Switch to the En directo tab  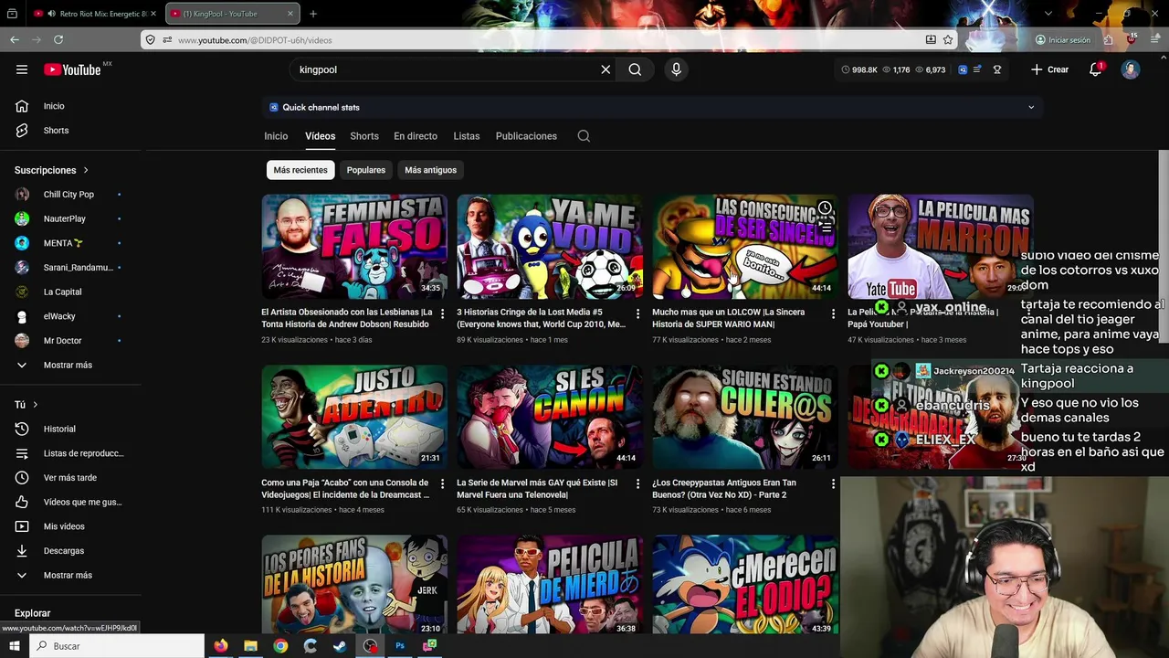pyautogui.click(x=416, y=136)
